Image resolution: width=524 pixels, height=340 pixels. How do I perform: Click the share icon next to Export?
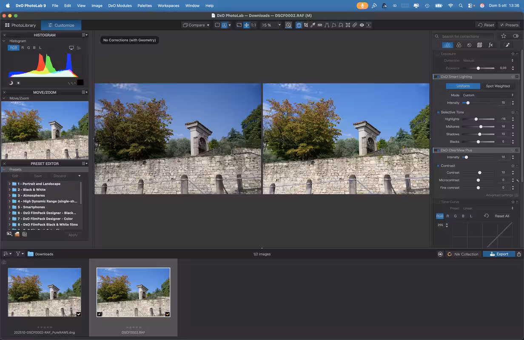point(519,254)
